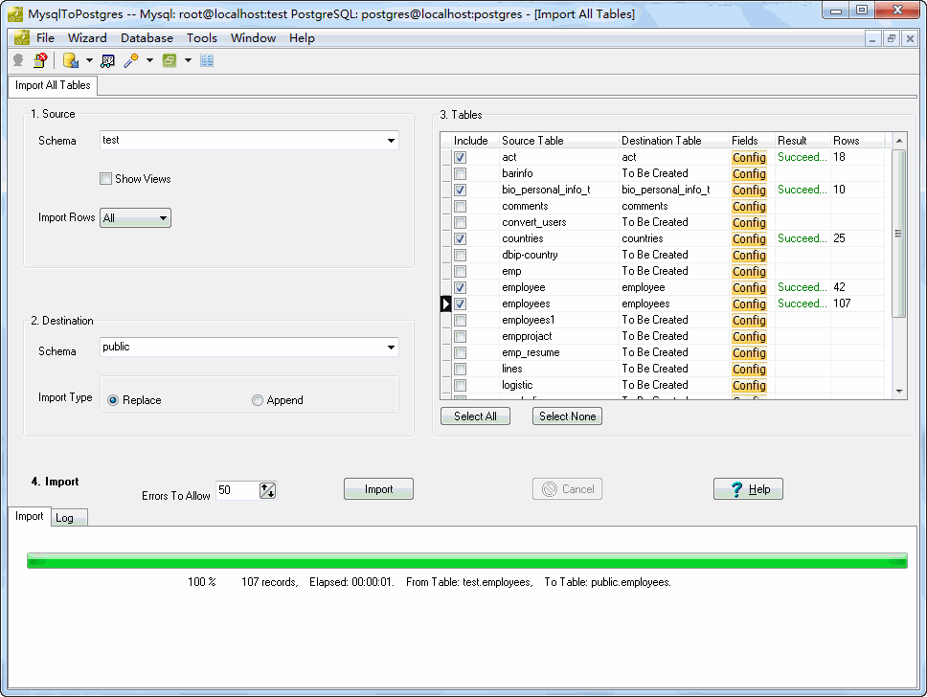Viewport: 927px width, 697px height.
Task: Click the magic wand wizard toolbar icon
Action: point(130,60)
